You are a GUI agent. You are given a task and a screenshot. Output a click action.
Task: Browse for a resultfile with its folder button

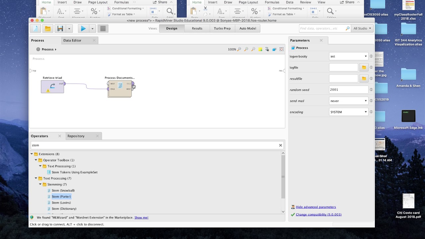[x=364, y=79]
